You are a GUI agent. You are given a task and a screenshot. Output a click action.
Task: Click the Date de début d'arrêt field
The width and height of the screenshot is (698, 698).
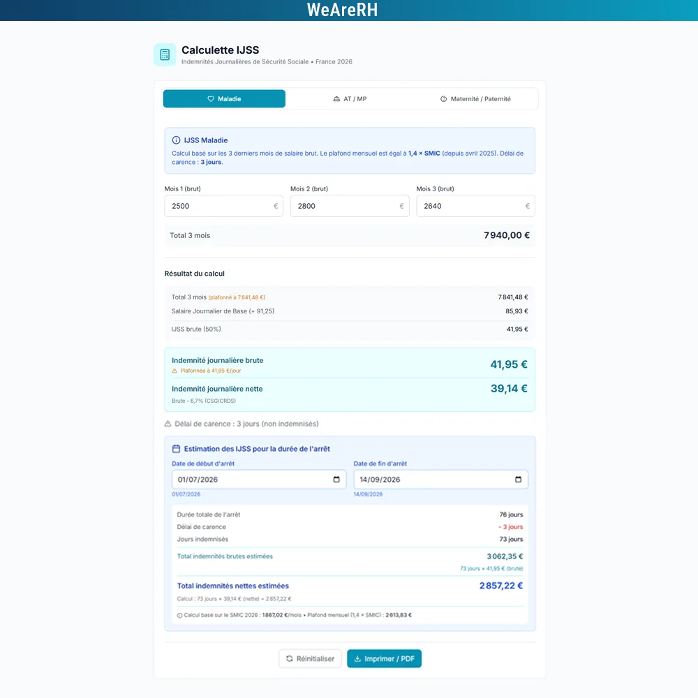259,480
